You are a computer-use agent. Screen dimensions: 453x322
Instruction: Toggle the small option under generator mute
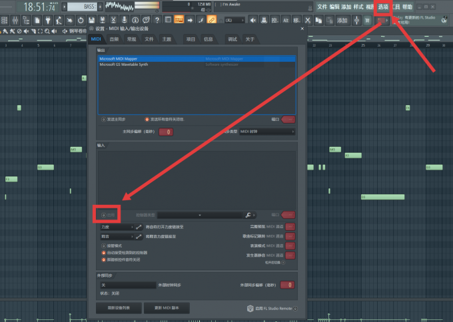point(283,263)
